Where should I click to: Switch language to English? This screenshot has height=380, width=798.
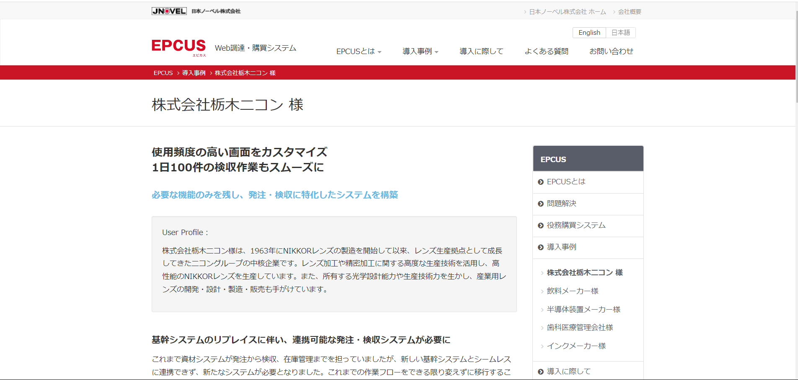pos(589,33)
